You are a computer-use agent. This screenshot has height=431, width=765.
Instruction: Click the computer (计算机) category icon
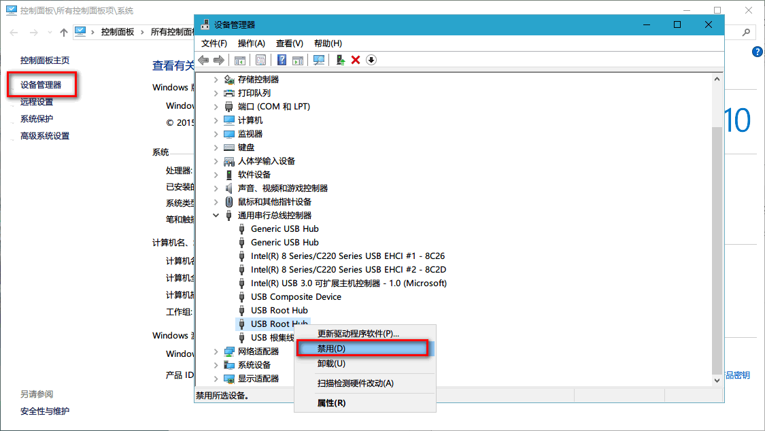tap(228, 120)
